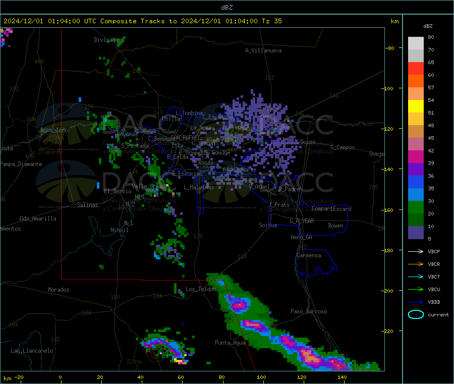Click the -80 km y-axis tick label
Image resolution: width=454 pixels, height=384 pixels.
tap(389, 48)
